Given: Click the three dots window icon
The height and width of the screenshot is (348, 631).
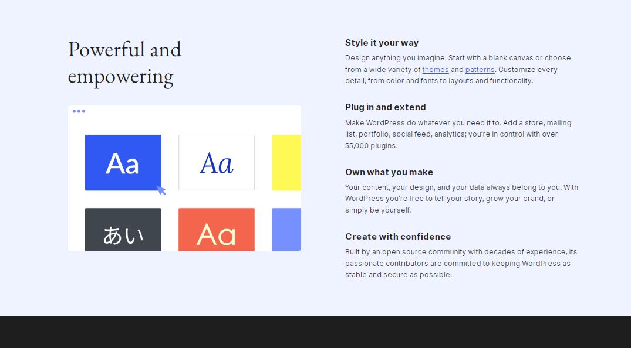Looking at the screenshot, I should coord(79,111).
